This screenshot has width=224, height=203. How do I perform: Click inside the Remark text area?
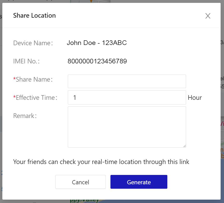pos(127,127)
